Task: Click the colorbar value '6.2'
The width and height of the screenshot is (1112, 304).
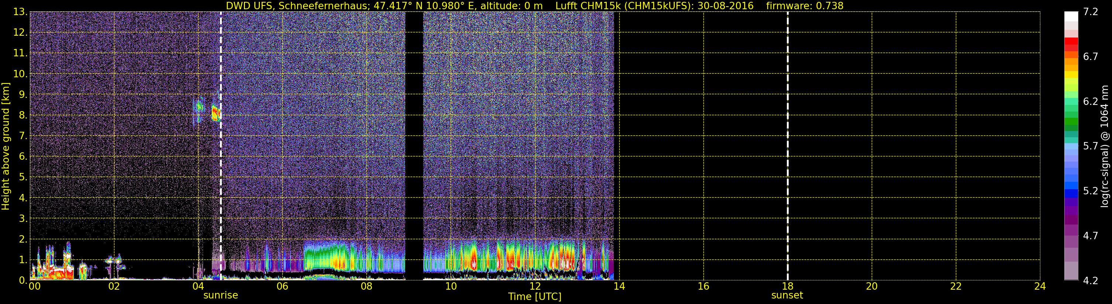Action: pyautogui.click(x=1091, y=102)
